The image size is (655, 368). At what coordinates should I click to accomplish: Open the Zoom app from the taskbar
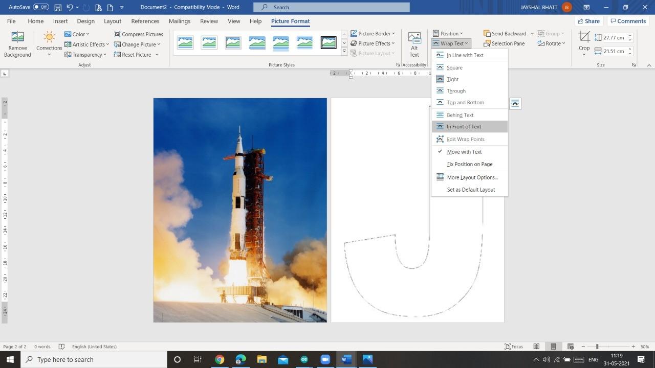325,359
